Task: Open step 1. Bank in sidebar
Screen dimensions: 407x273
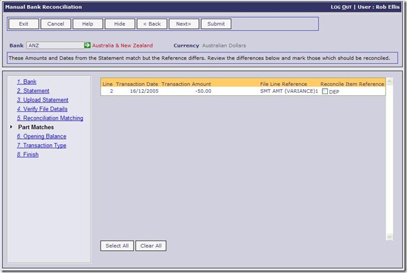Action: [x=27, y=82]
